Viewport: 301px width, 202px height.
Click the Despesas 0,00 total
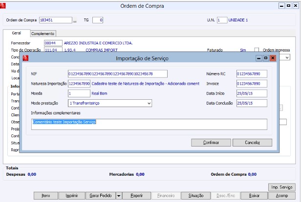pos(21,174)
